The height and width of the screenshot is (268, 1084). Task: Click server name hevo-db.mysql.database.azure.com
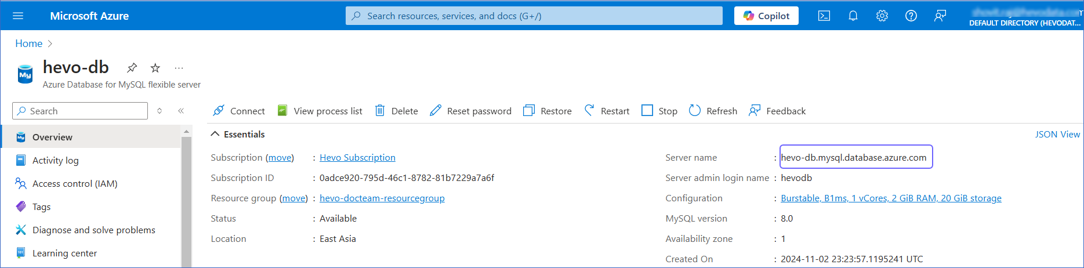pyautogui.click(x=854, y=157)
